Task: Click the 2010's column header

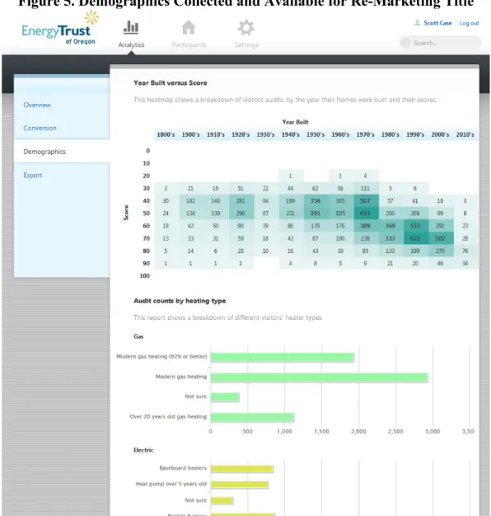Action: pos(465,134)
